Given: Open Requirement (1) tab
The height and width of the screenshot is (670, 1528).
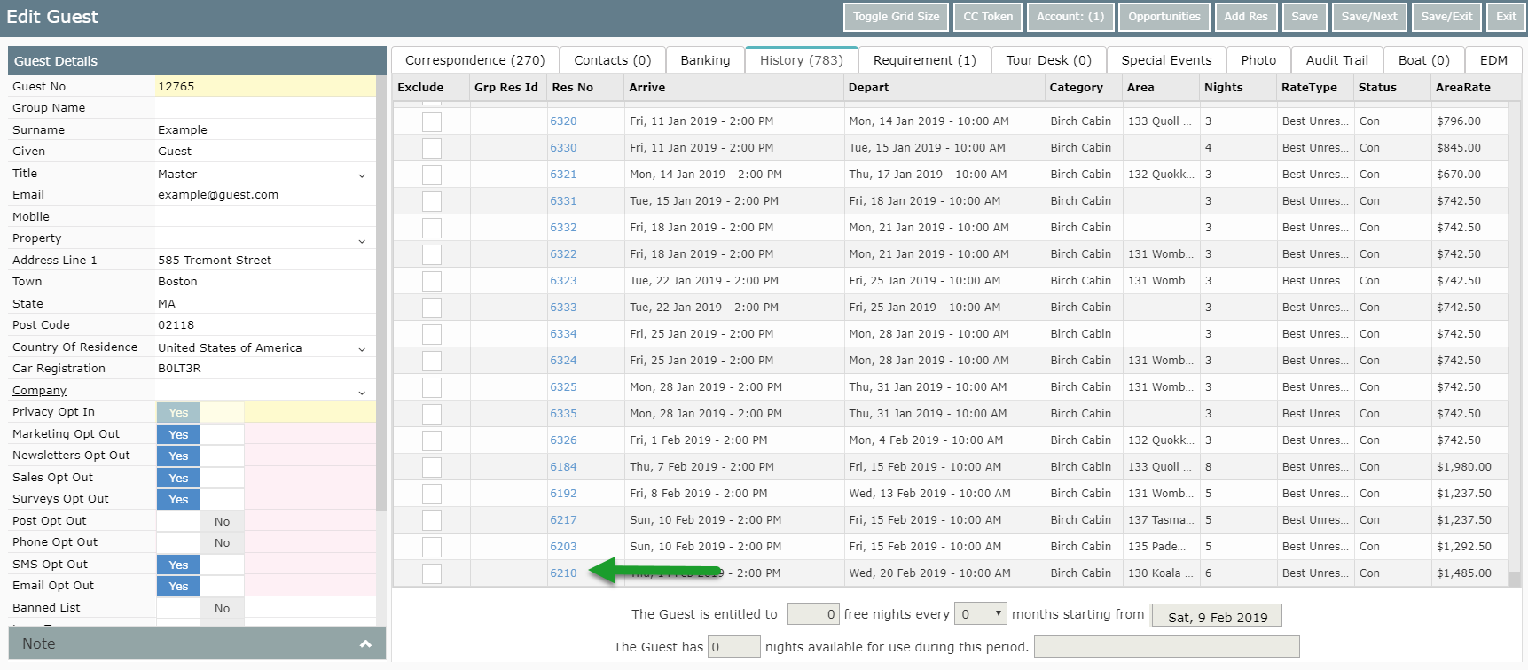Looking at the screenshot, I should point(924,60).
